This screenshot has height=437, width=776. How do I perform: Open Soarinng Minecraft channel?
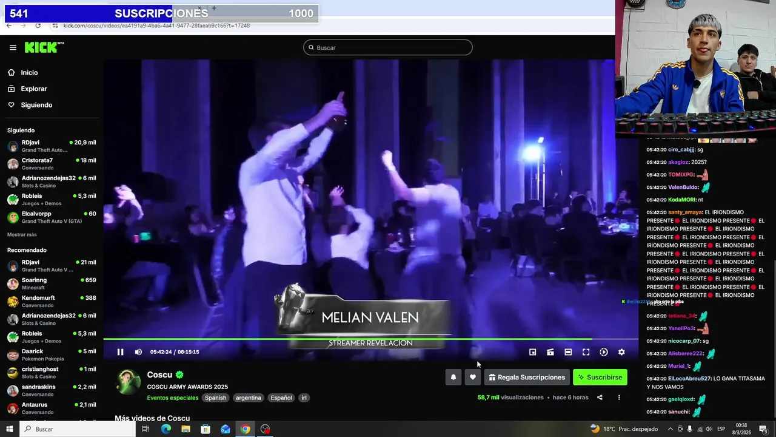click(52, 283)
